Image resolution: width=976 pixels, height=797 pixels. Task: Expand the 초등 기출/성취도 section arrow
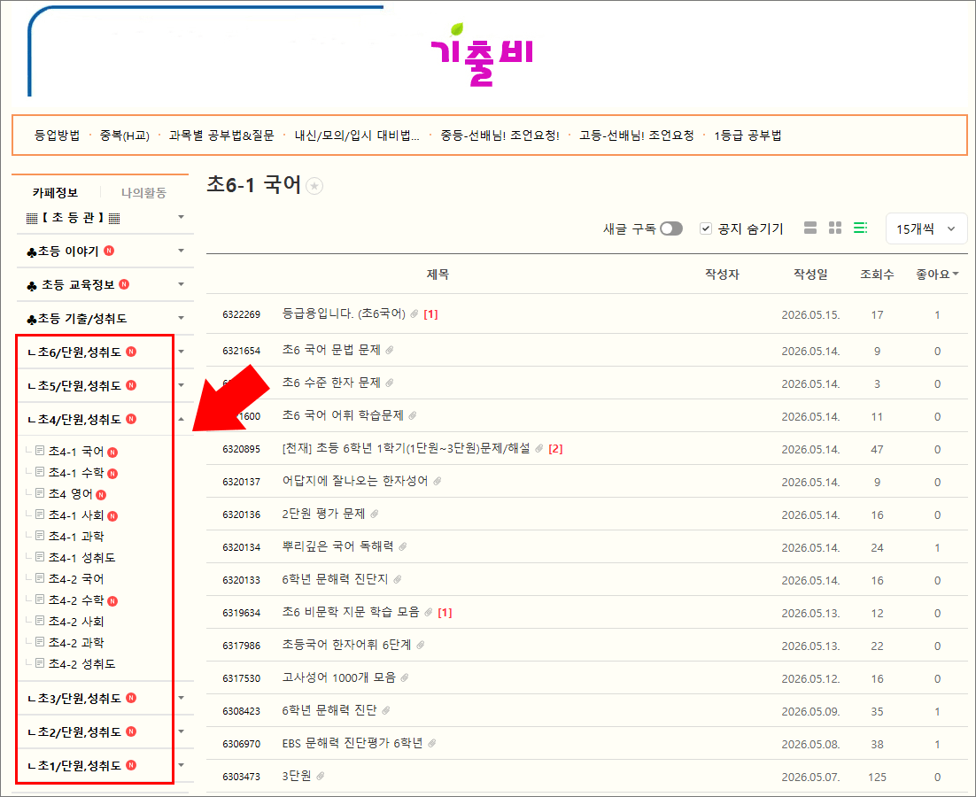182,318
